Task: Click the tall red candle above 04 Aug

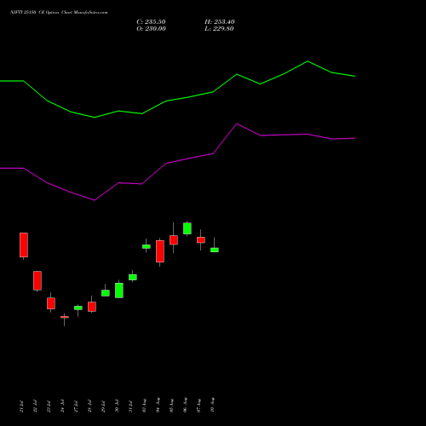Action: 160,251
